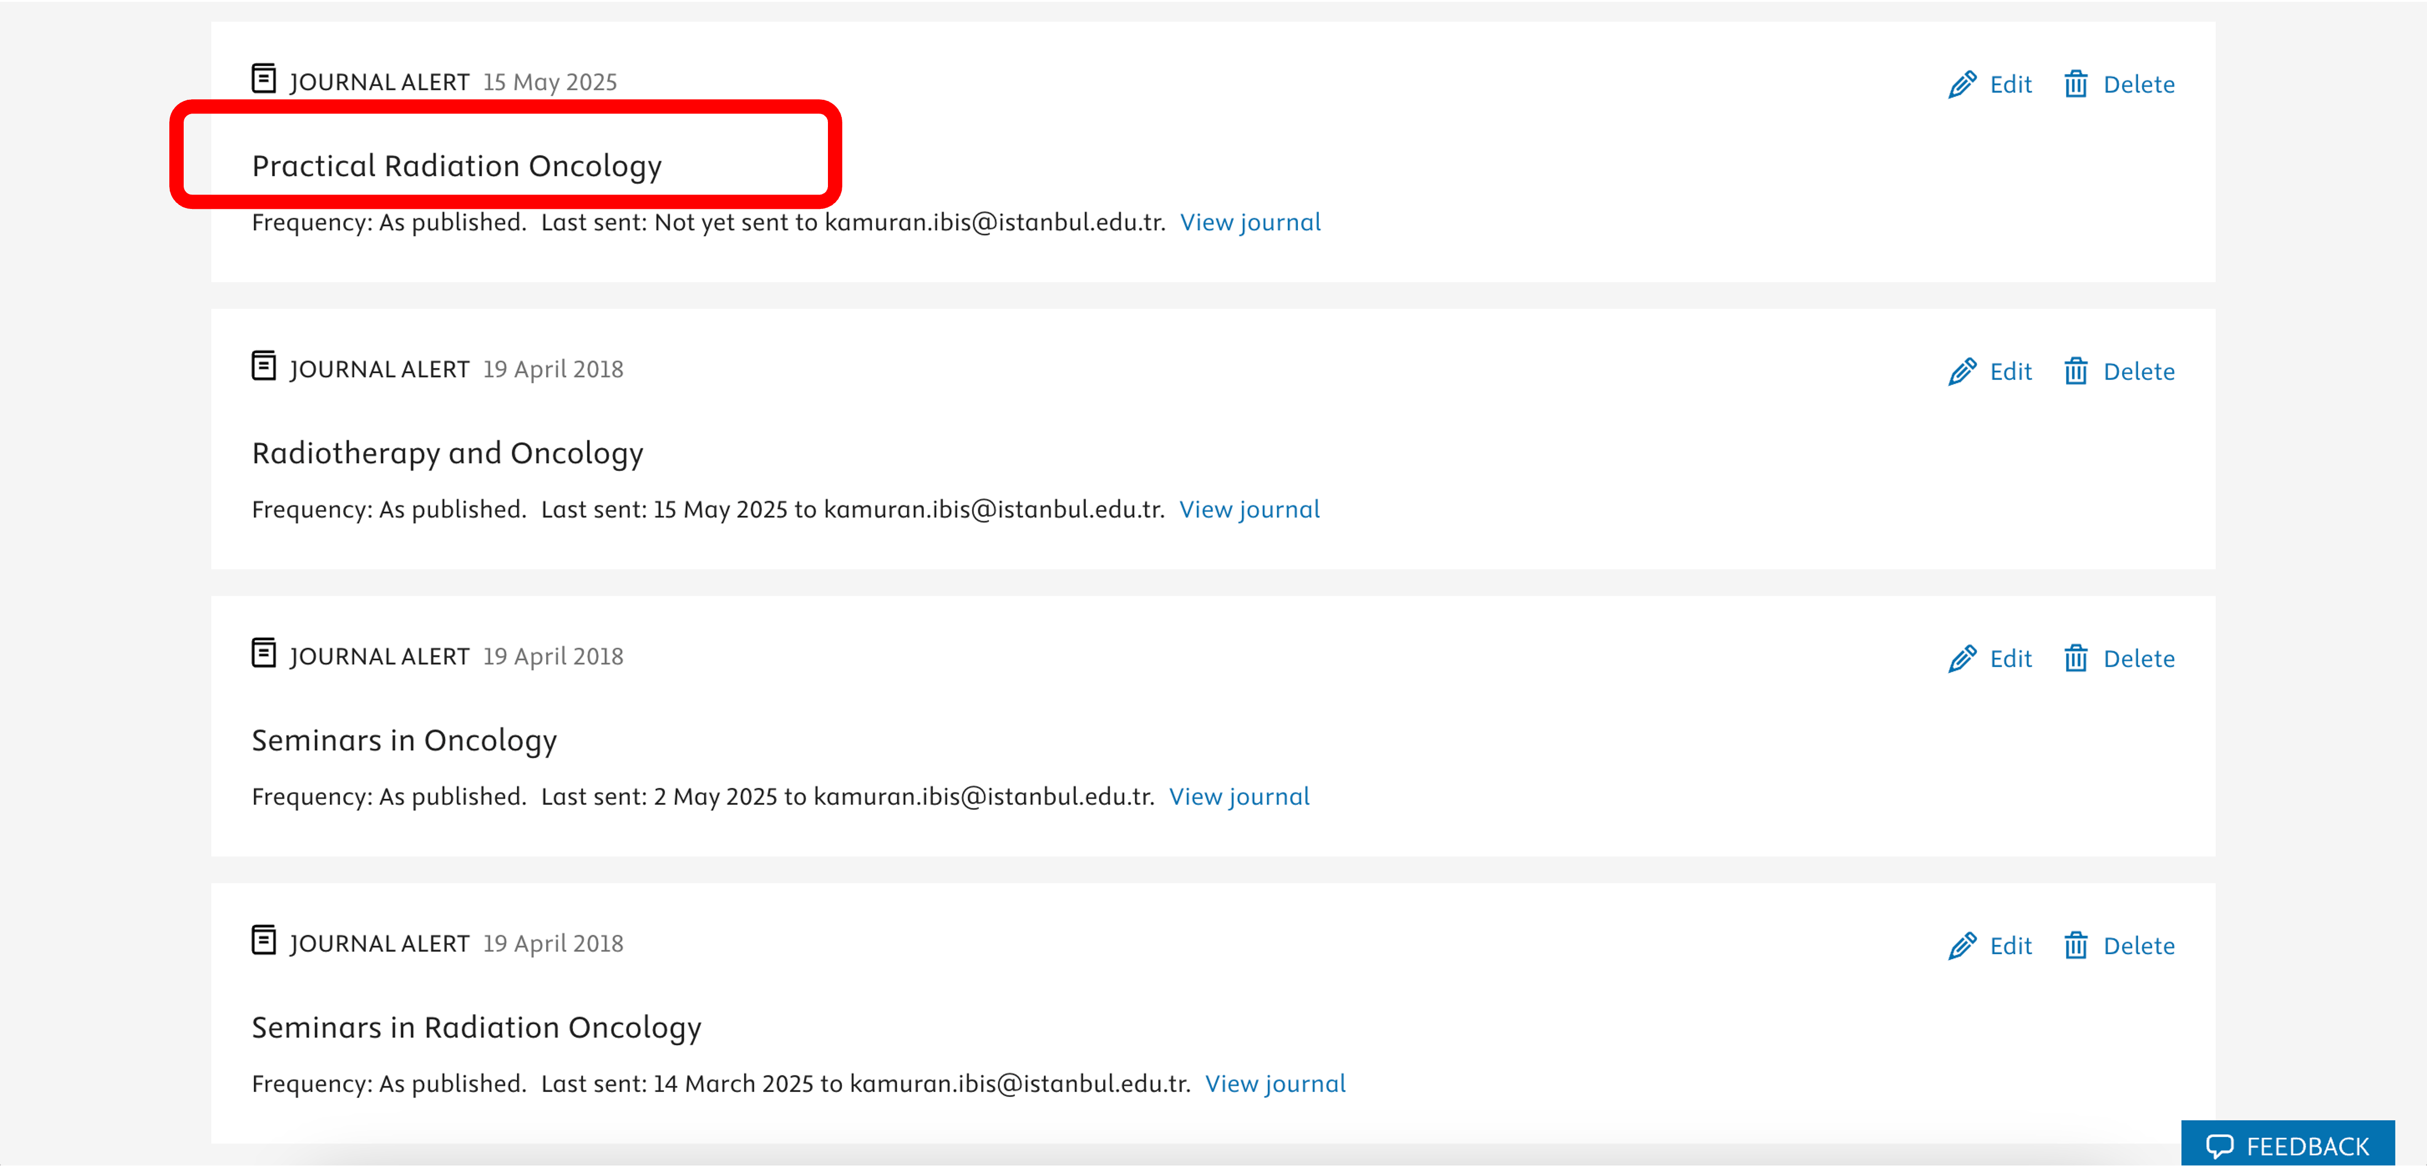Click the 'Last sent: Not yet sent' text
Image resolution: width=2427 pixels, height=1167 pixels.
(x=665, y=223)
